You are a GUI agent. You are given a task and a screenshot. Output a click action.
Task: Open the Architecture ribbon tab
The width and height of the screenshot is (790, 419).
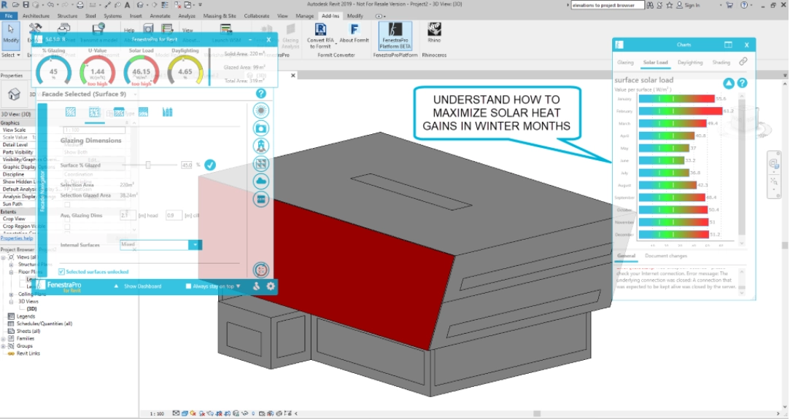point(36,15)
